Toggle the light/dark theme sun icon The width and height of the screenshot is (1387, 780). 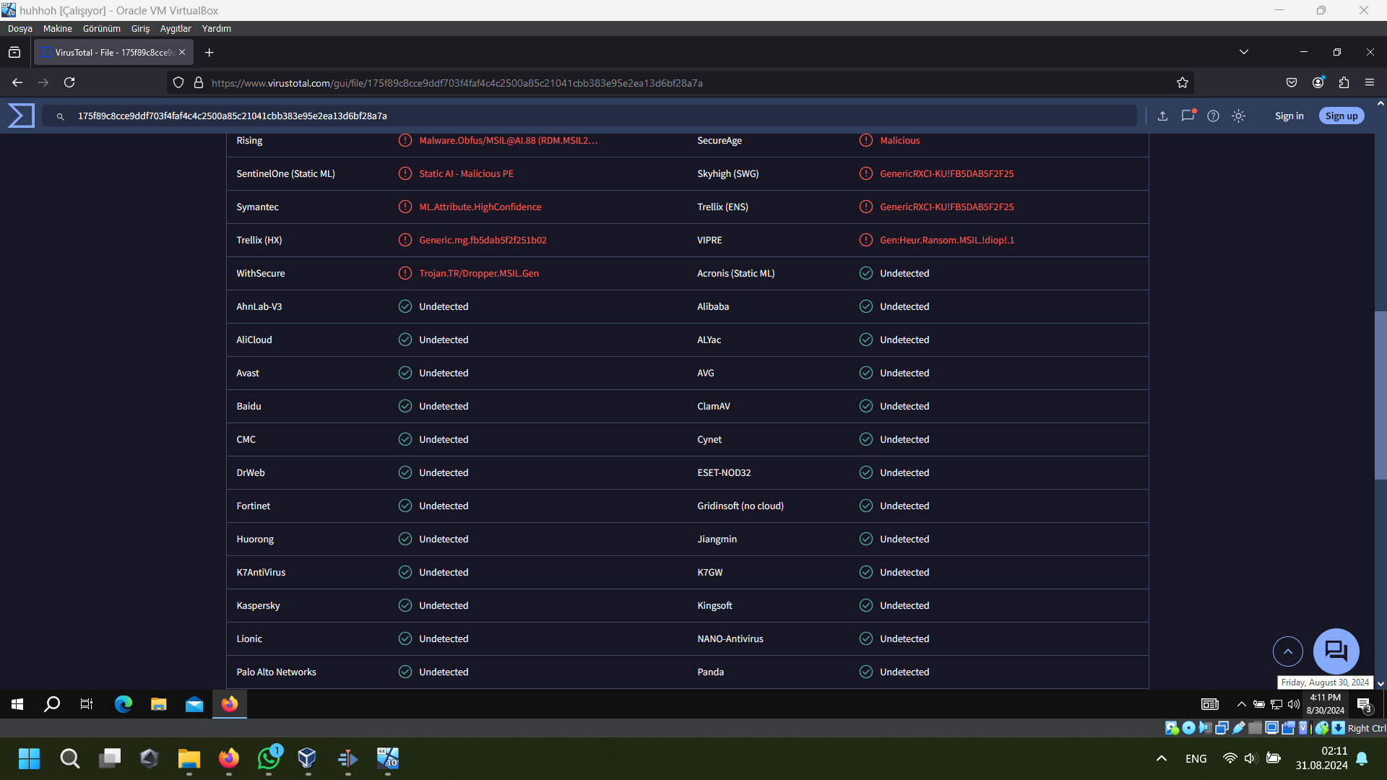coord(1238,116)
